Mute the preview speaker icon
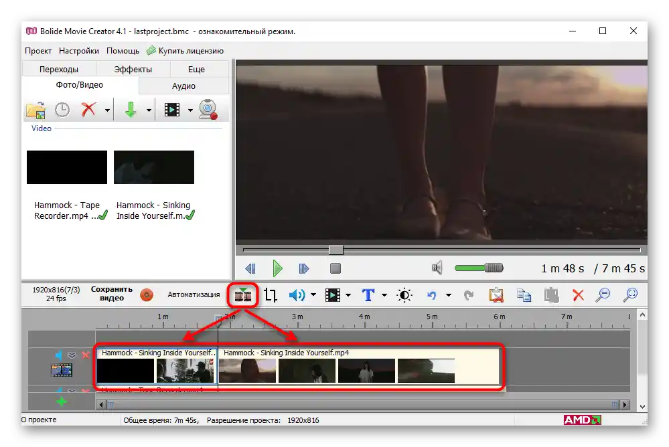The height and width of the screenshot is (447, 669). [x=437, y=268]
